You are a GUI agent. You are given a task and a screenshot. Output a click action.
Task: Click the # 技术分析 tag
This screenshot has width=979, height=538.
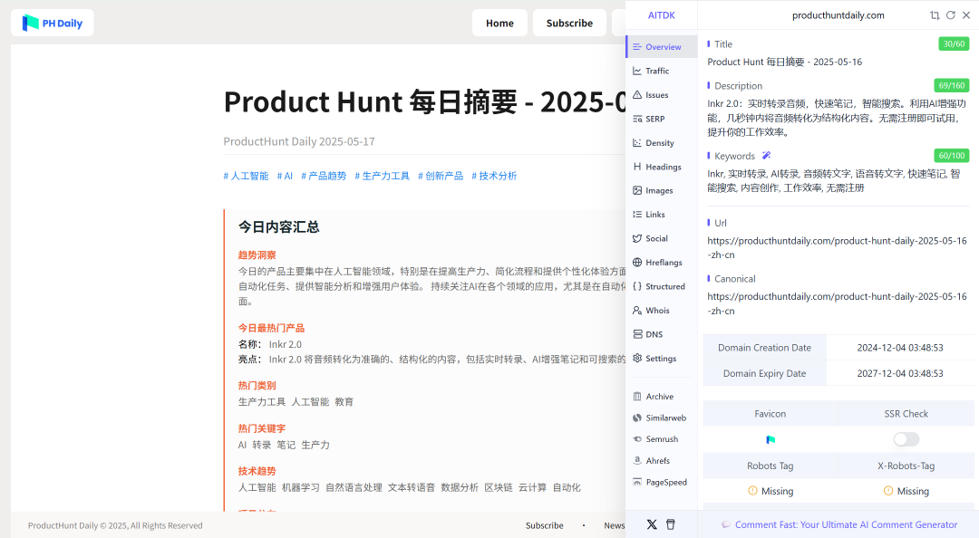point(494,176)
